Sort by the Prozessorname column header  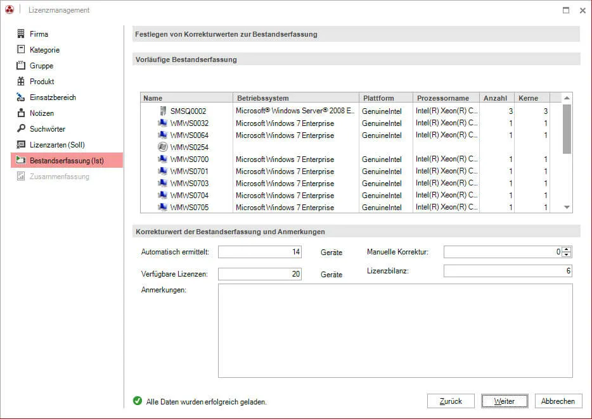pos(446,97)
